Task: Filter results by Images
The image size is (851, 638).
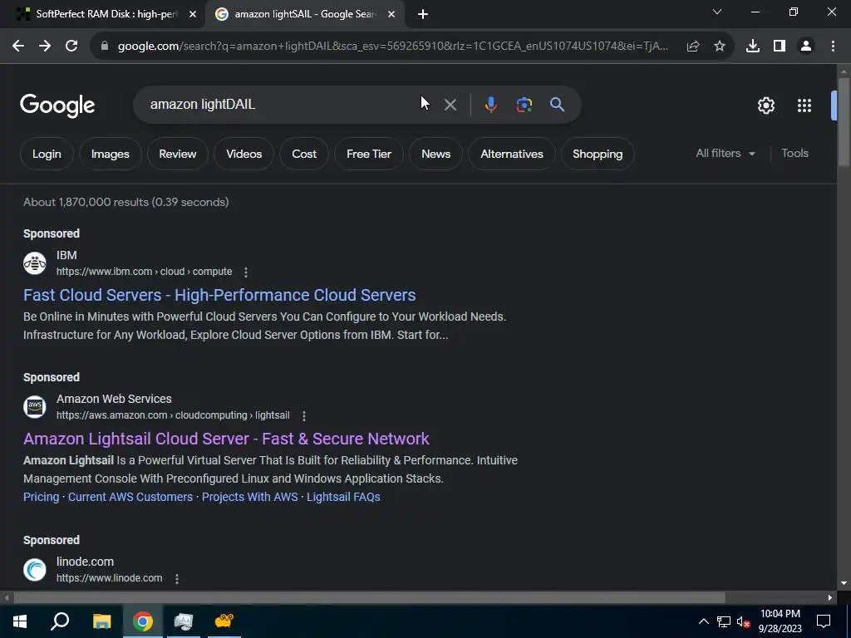Action: pos(111,154)
